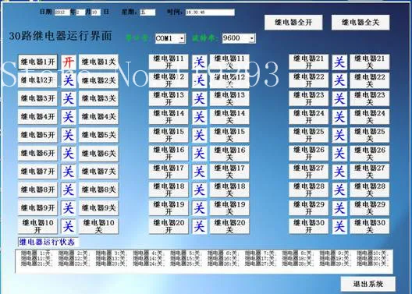The width and height of the screenshot is (412, 294).
Task: Click the 继电器18开 button
Action: coord(169,190)
